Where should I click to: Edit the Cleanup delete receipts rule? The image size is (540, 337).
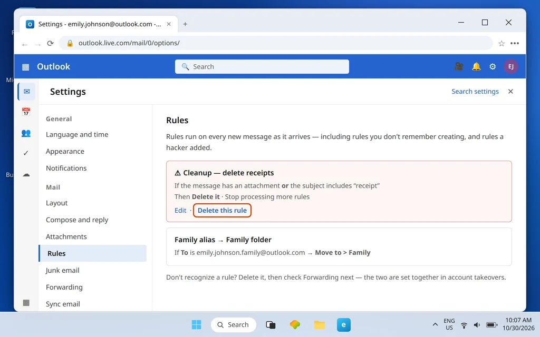pyautogui.click(x=180, y=211)
